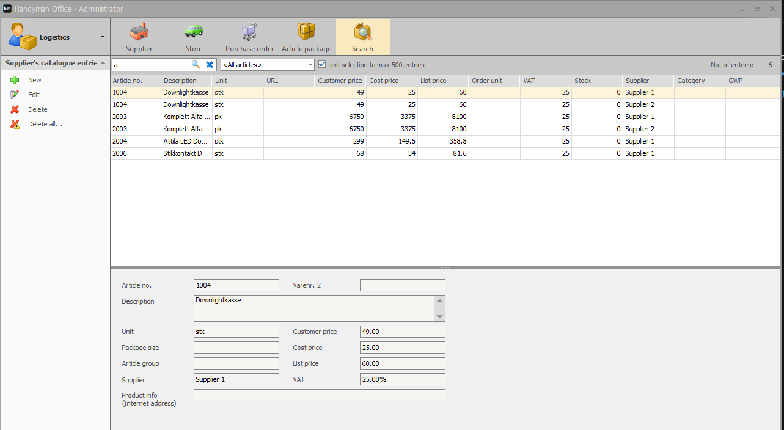Screen dimensions: 784x430
Task: Click the Package size field
Action: pyautogui.click(x=236, y=348)
